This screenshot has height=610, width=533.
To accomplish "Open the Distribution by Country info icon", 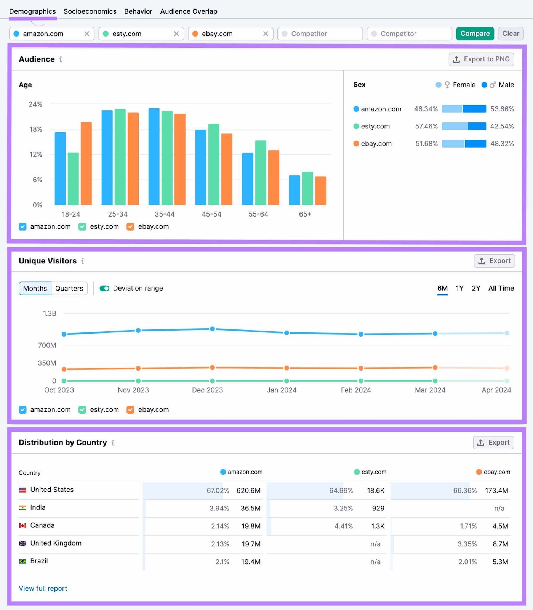I will pyautogui.click(x=113, y=443).
